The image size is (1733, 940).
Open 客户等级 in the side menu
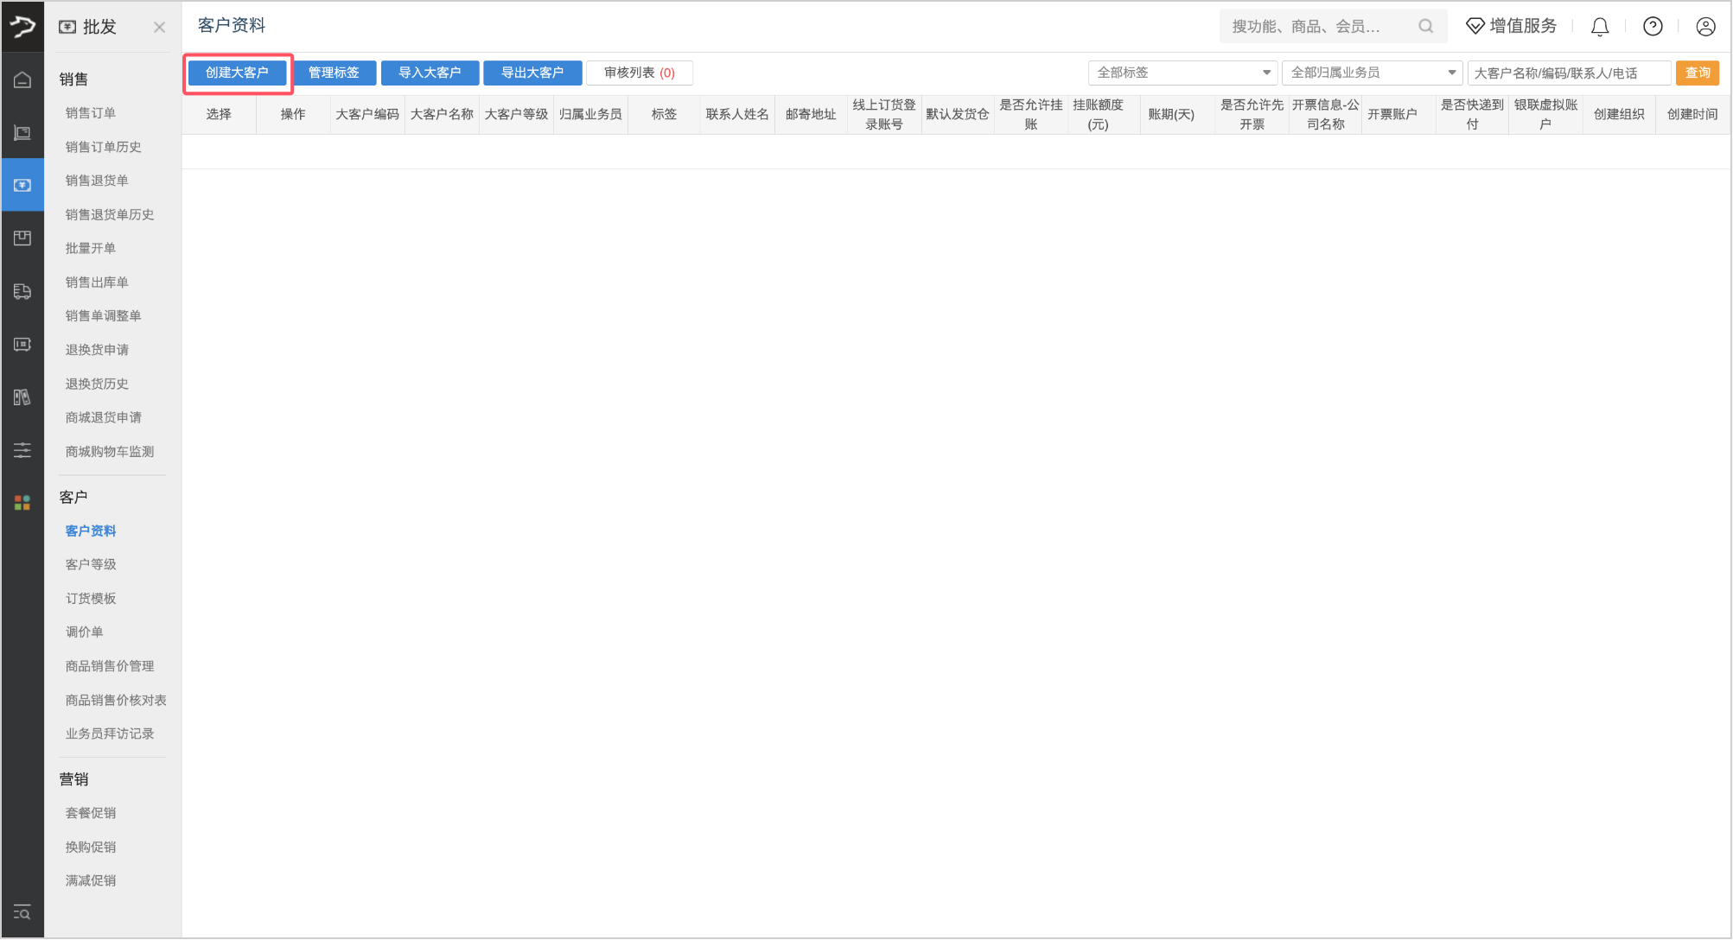(x=91, y=564)
